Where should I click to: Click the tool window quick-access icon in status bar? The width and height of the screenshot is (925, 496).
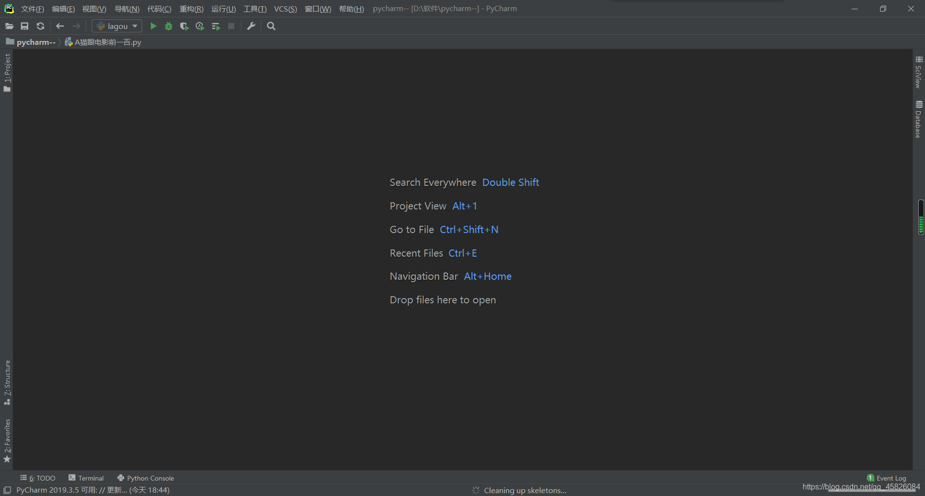point(7,490)
